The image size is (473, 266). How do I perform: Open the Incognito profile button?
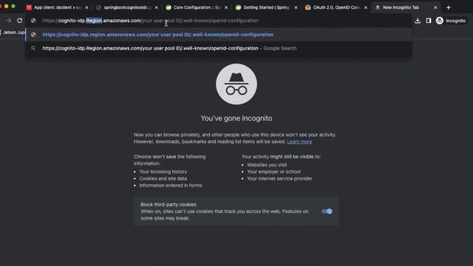click(451, 21)
